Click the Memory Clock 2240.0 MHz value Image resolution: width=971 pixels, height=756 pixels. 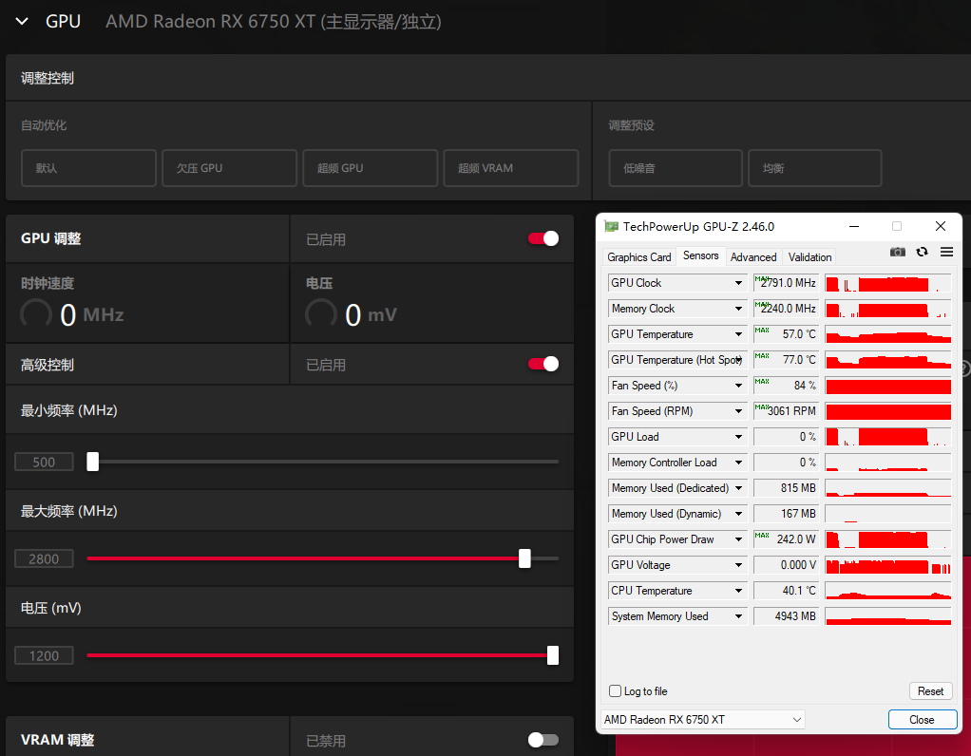(x=787, y=309)
